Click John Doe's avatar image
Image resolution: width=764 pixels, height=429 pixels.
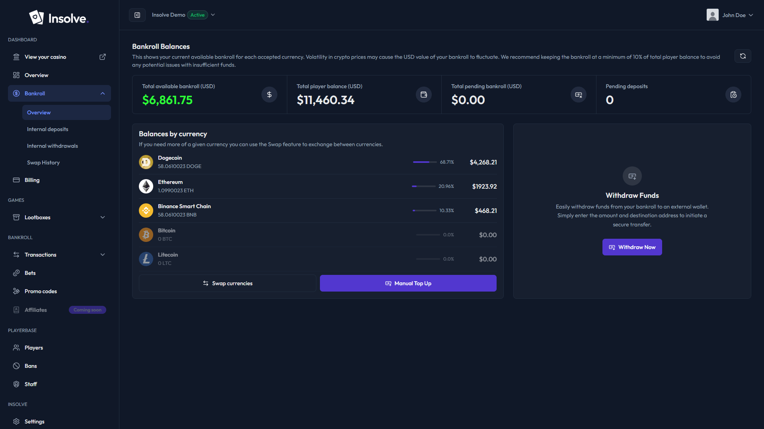point(712,15)
